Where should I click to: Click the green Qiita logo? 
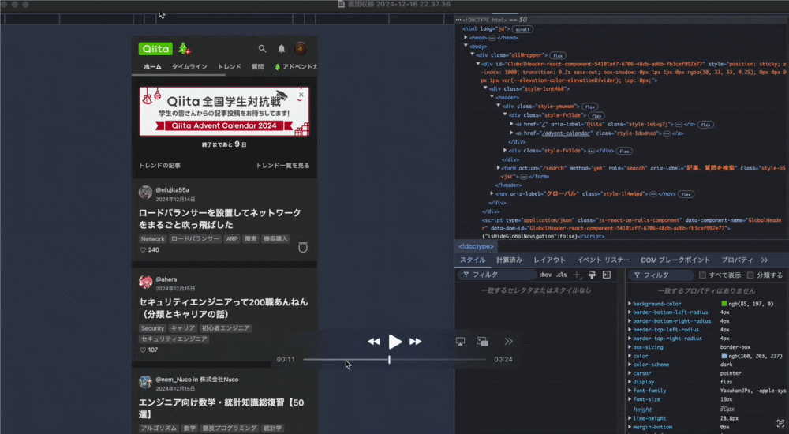click(155, 49)
